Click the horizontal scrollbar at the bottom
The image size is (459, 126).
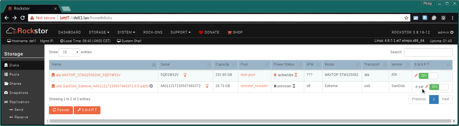(250, 121)
